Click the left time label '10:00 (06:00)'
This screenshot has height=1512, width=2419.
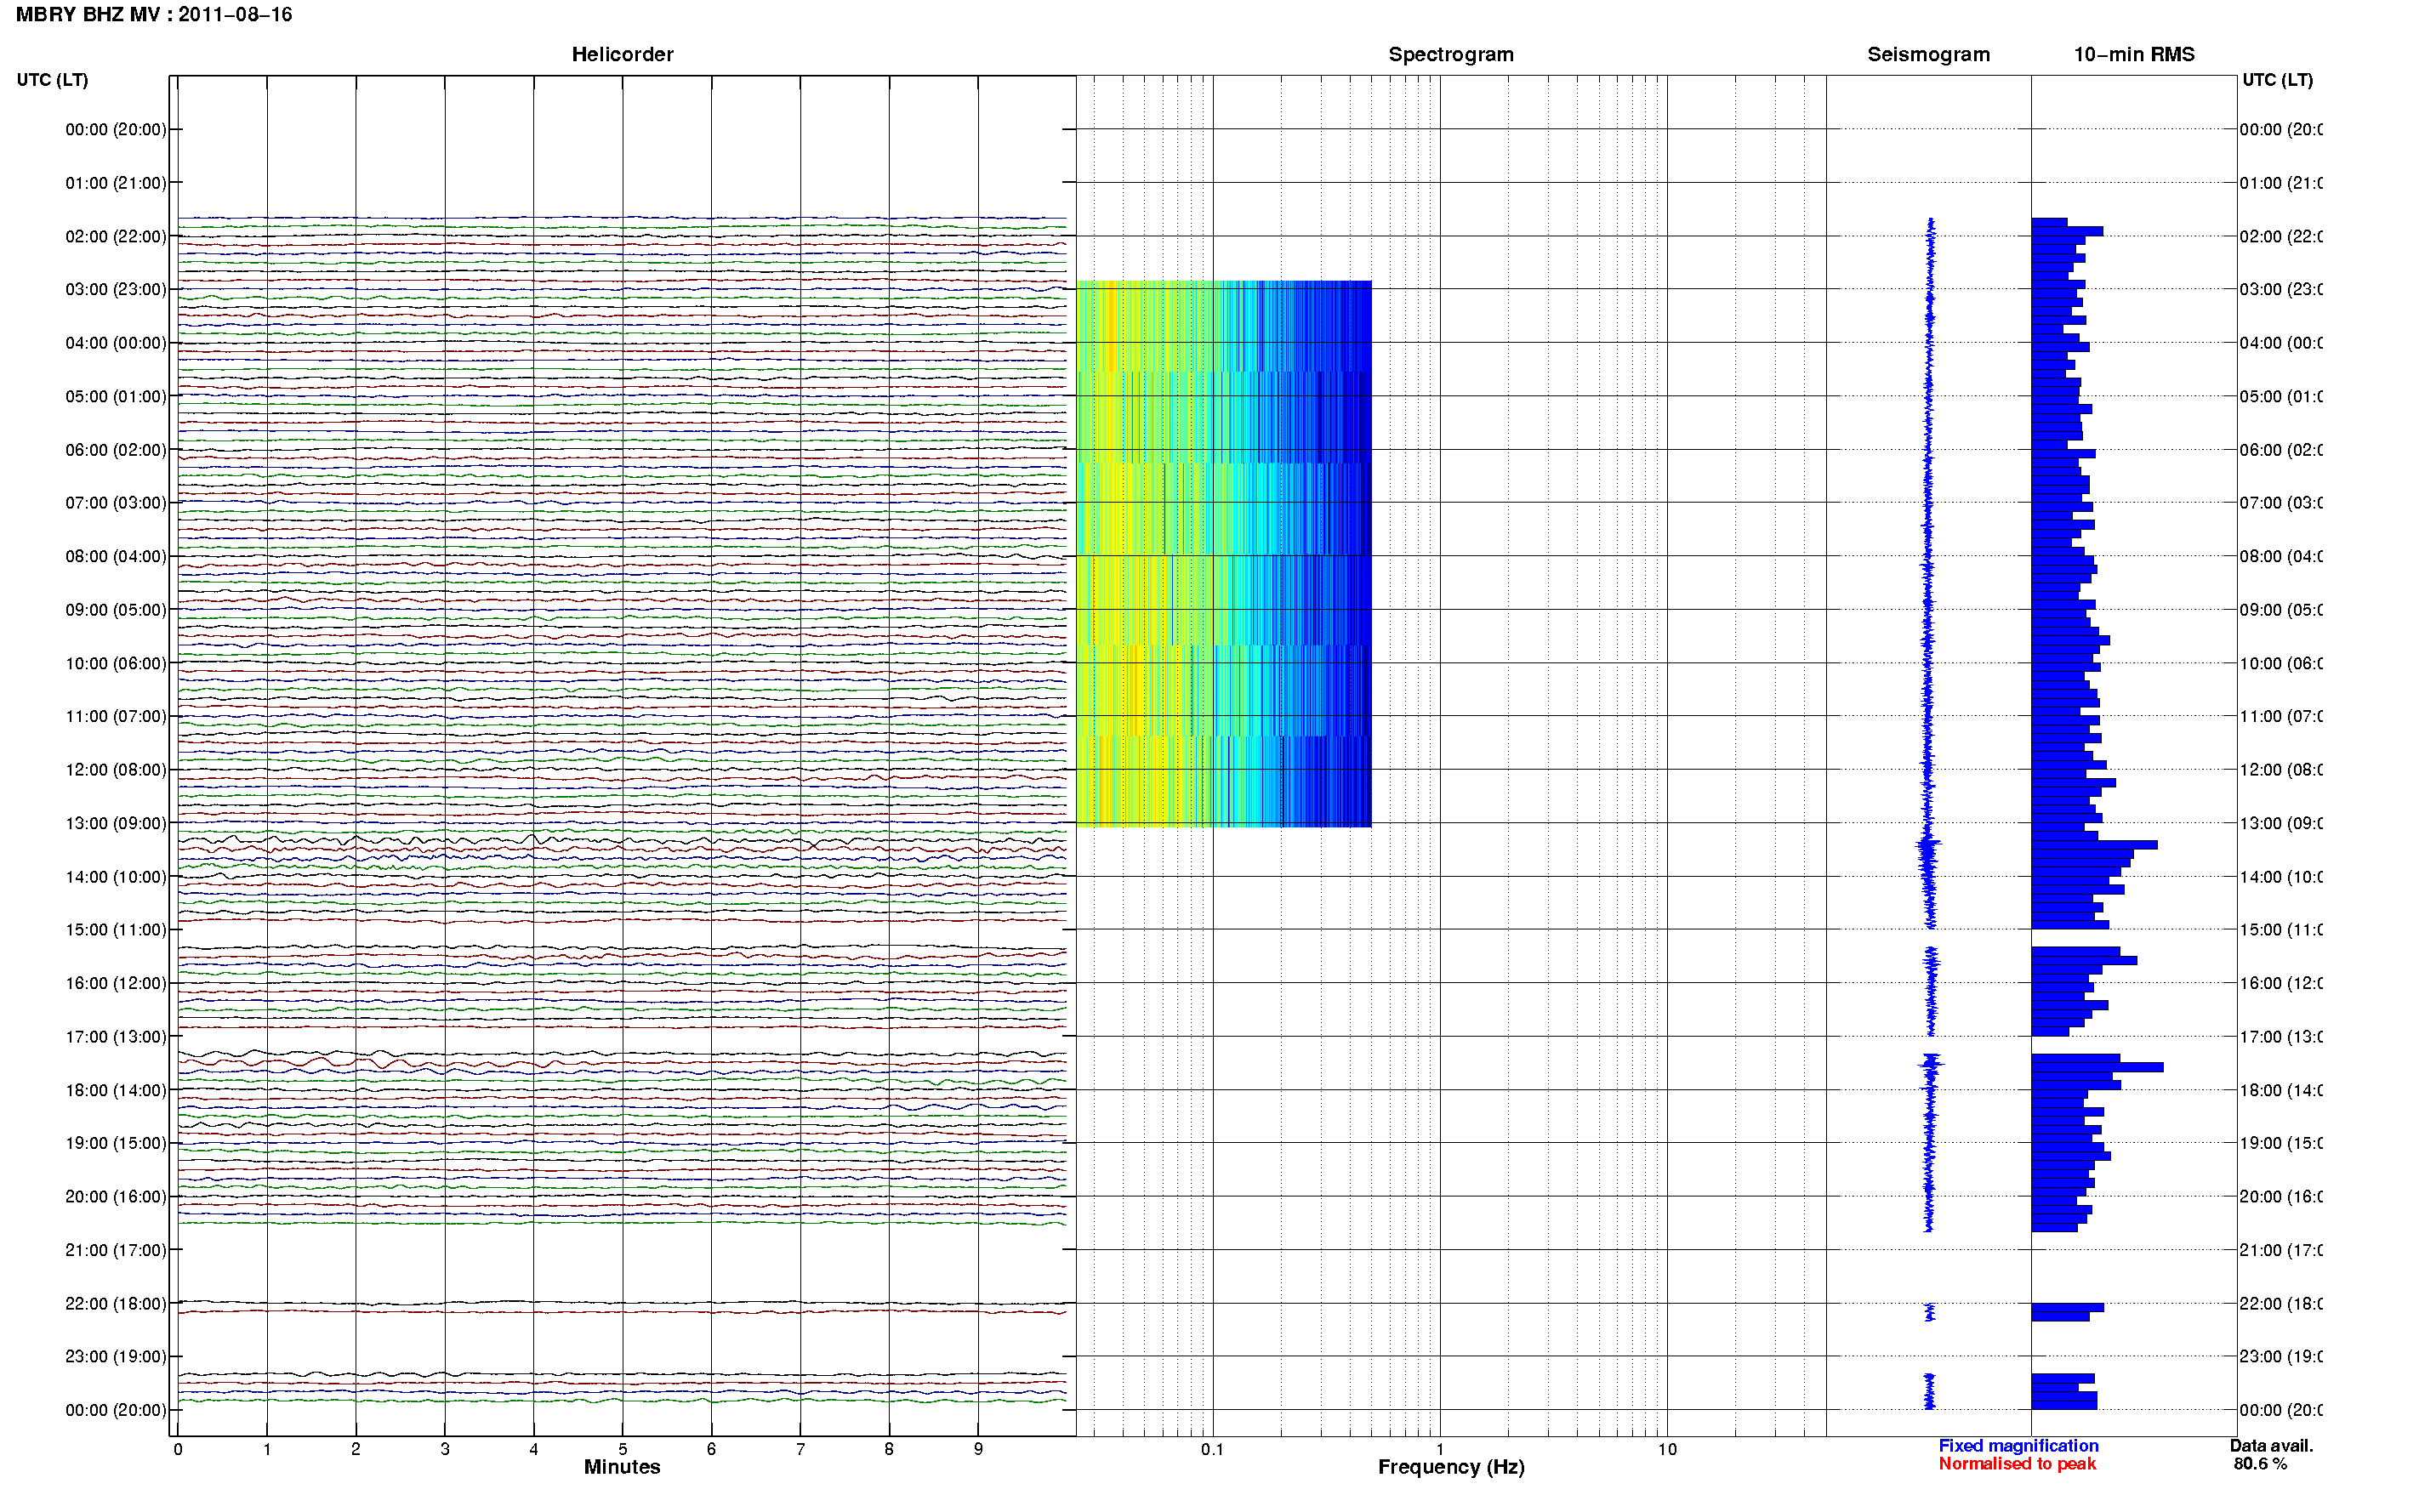116,663
